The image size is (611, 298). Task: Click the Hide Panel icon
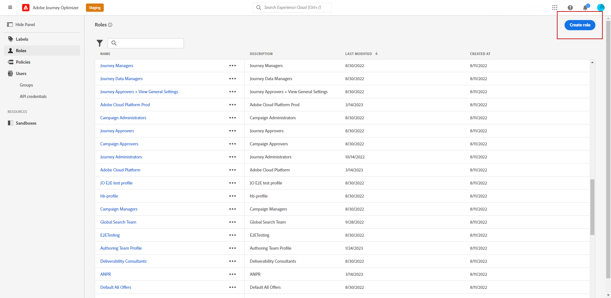pos(10,24)
